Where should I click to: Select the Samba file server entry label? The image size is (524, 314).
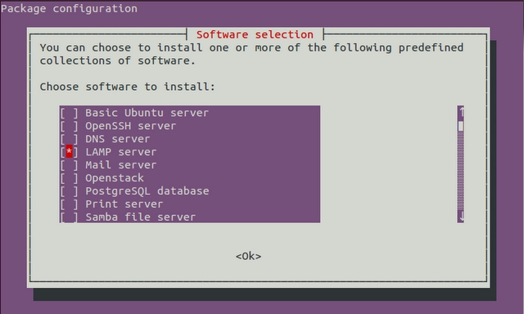click(x=140, y=218)
